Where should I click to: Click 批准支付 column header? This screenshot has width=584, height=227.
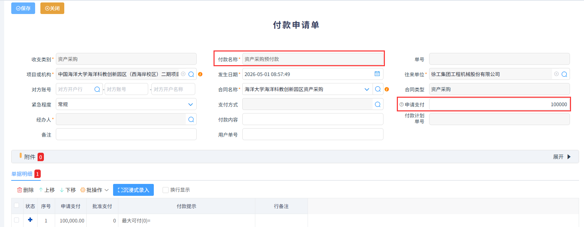(x=102, y=206)
